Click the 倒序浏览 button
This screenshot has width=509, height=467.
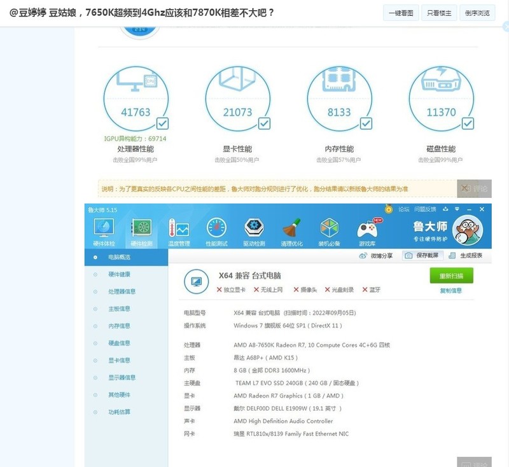click(477, 13)
